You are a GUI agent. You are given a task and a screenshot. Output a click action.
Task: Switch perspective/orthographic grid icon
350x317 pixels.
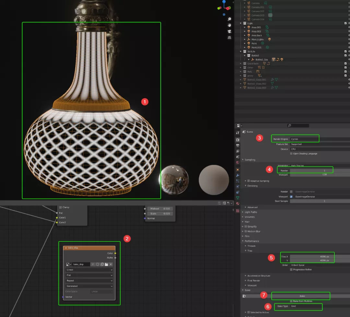(229, 38)
